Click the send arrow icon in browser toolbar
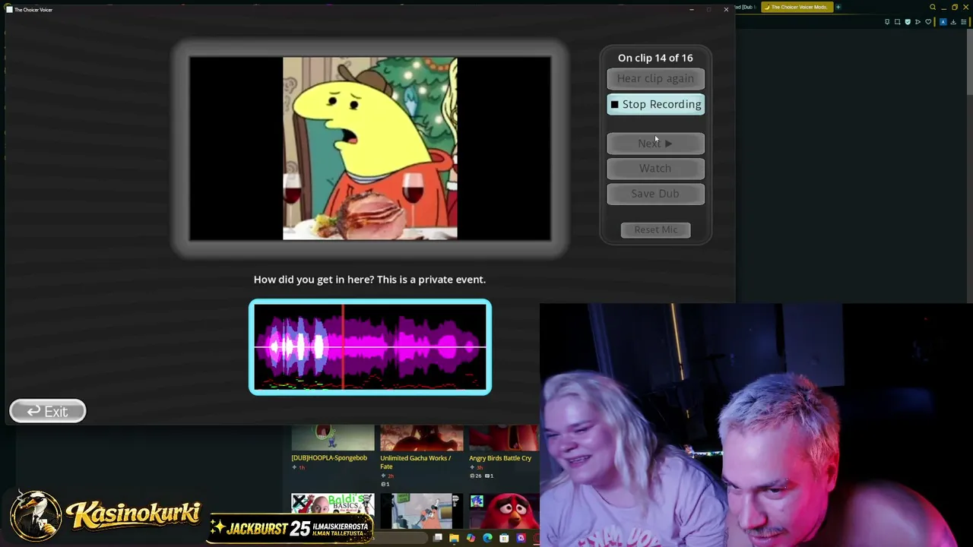Screen dimensions: 973x547 [918, 22]
